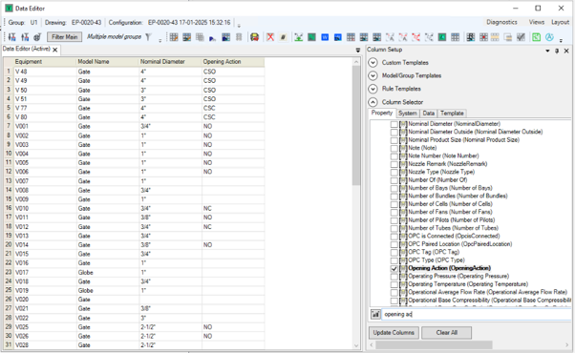Tick the Number of Fans checkbox
Screen dimensions: 575x353
[394, 212]
